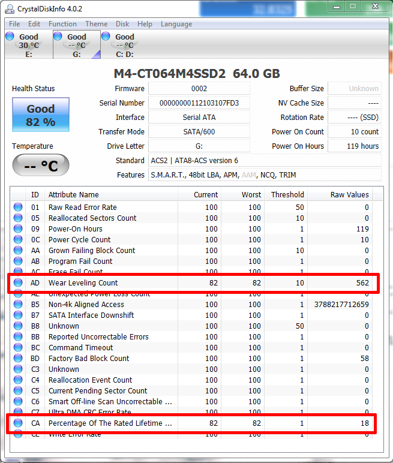393x463 pixels.
Task: Maximize the CrystalDiskInfo window
Action: tap(353, 7)
